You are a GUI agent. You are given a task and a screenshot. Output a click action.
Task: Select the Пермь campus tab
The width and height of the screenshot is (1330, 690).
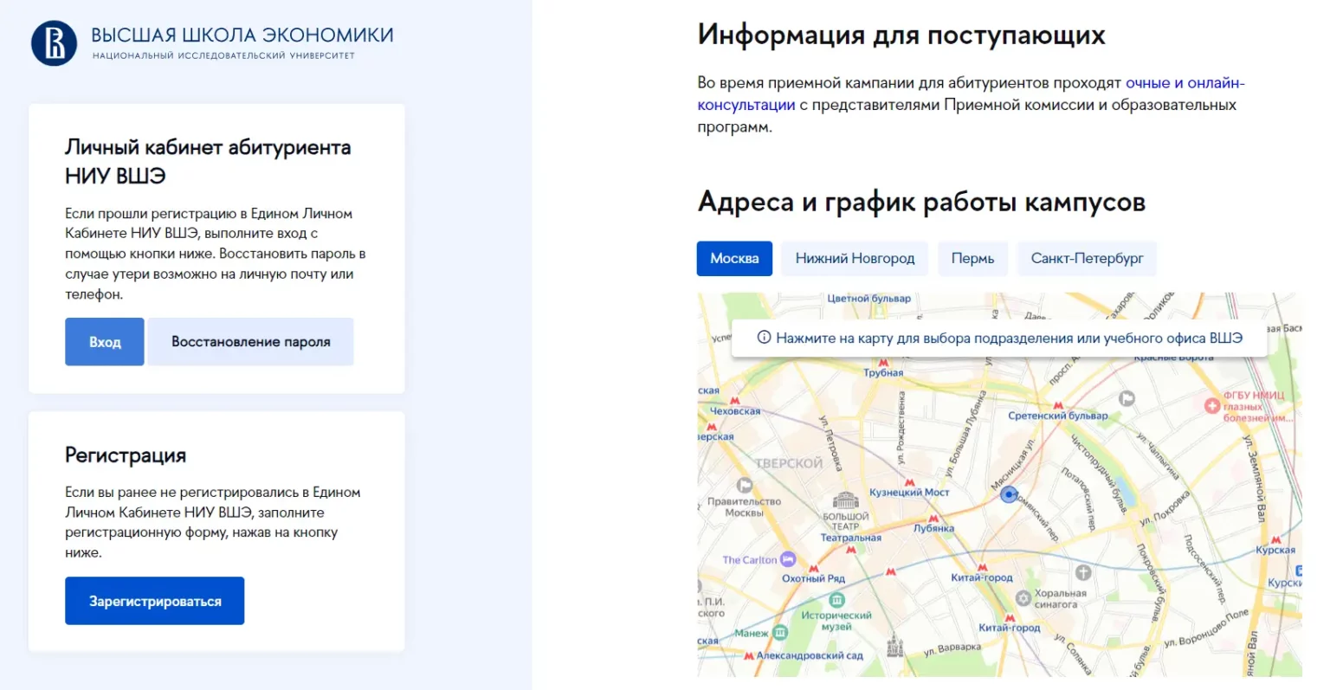(972, 259)
